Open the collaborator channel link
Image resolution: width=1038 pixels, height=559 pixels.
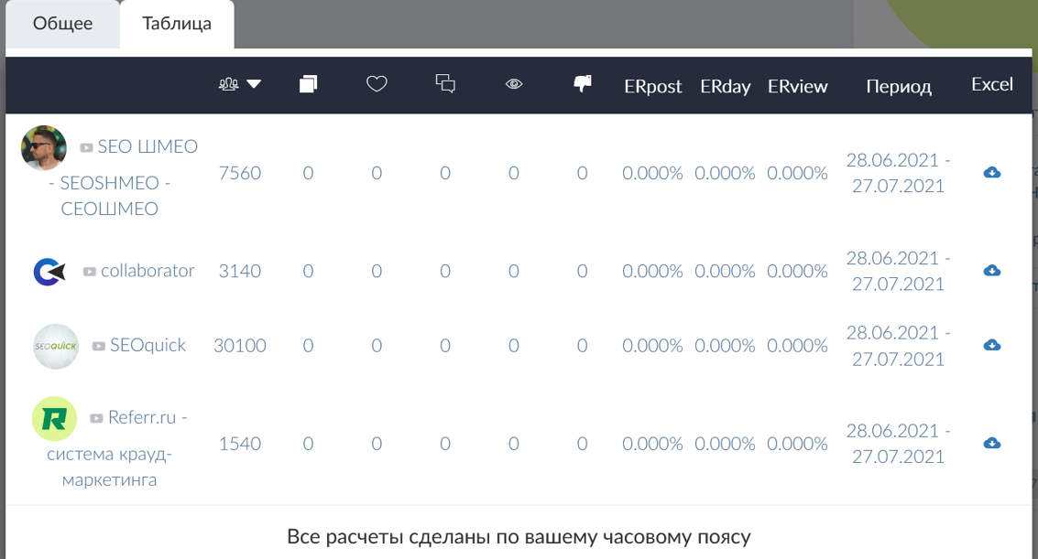coord(148,271)
